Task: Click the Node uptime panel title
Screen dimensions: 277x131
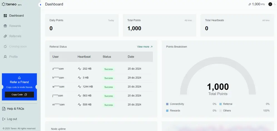Action: pos(58,129)
